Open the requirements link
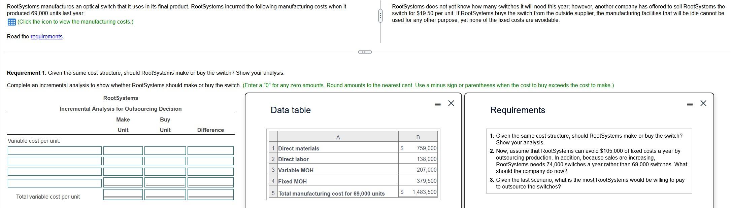 pyautogui.click(x=46, y=37)
